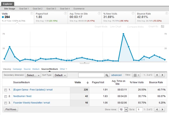Select the Pages/Visit metric card

pos(51,17)
